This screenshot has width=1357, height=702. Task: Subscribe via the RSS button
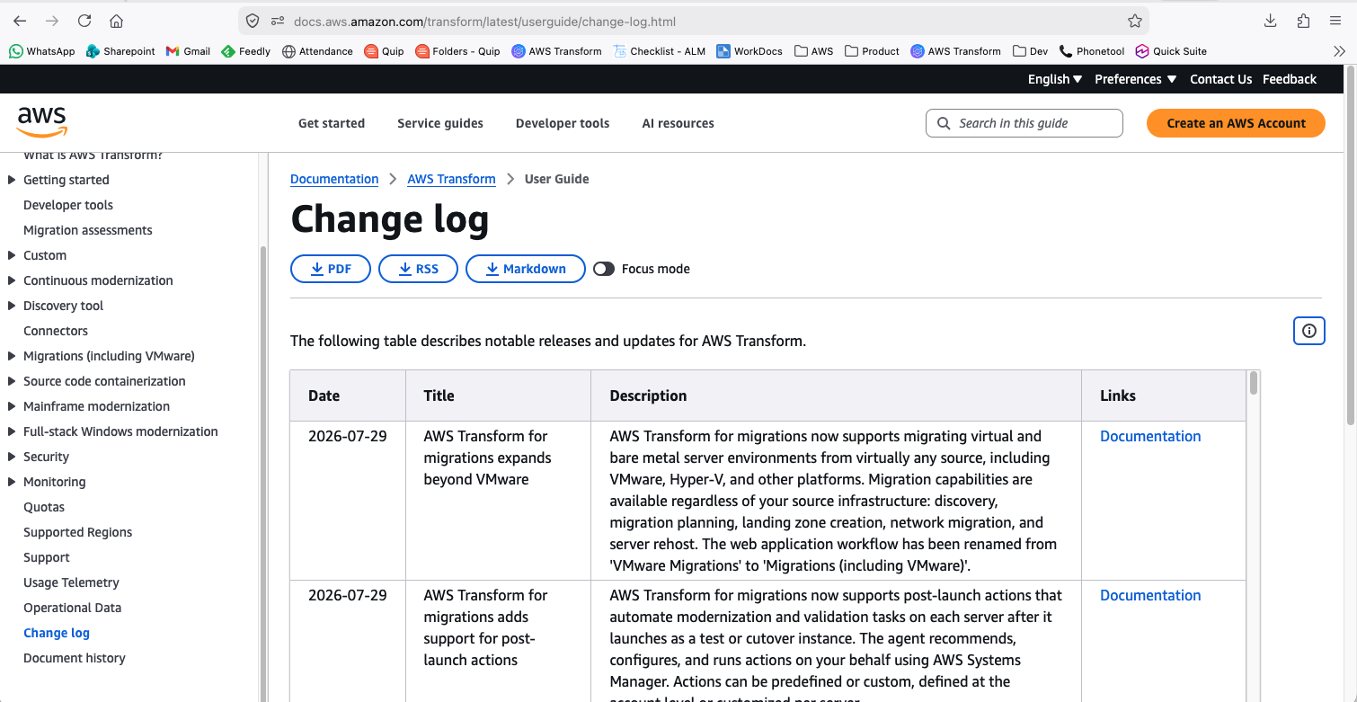[418, 269]
